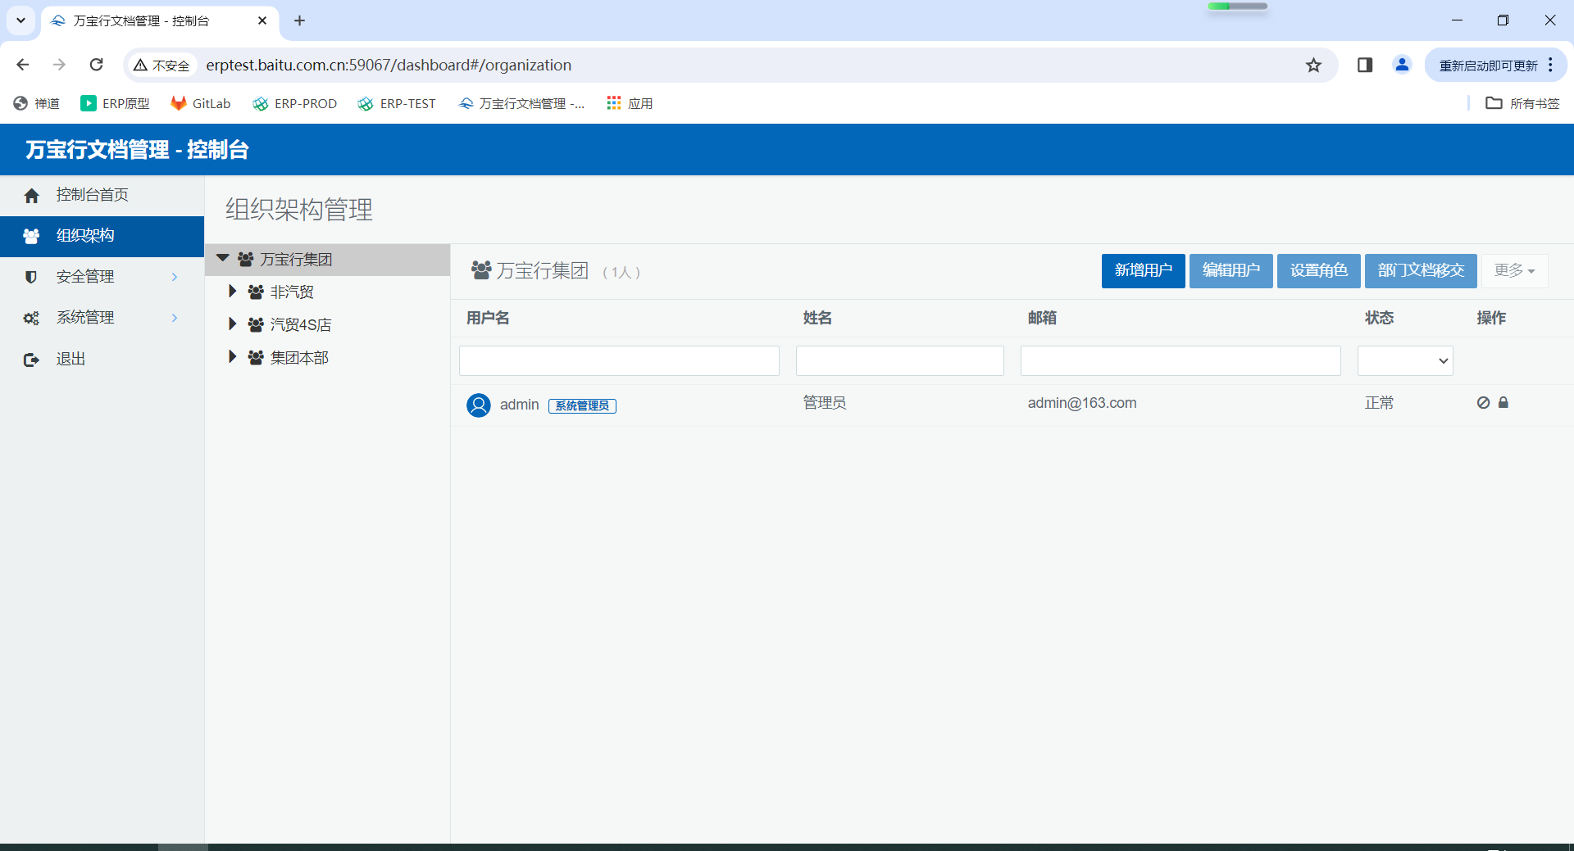The width and height of the screenshot is (1574, 851).
Task: Click the disable icon in admin row
Action: pos(1483,402)
